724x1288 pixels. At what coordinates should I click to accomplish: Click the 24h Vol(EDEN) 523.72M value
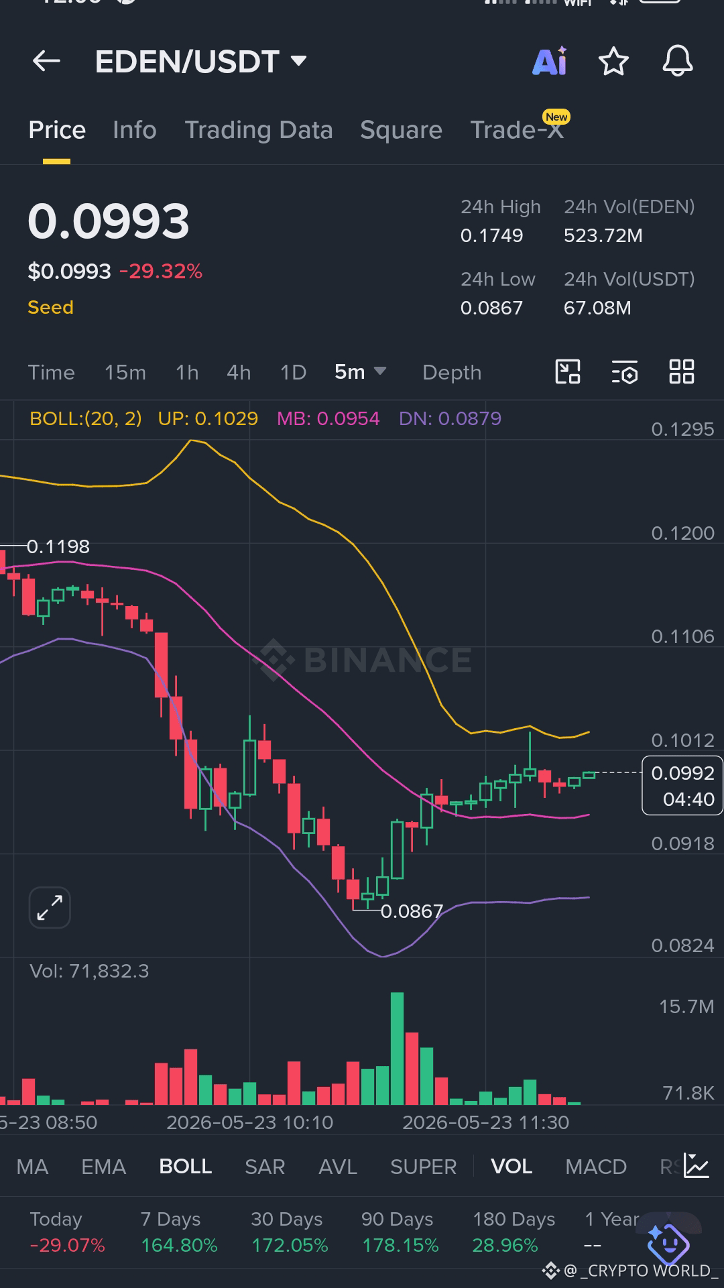tap(603, 236)
